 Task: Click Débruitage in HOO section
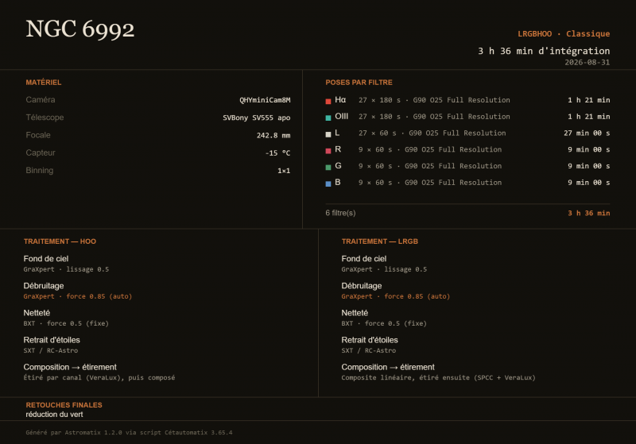44,286
